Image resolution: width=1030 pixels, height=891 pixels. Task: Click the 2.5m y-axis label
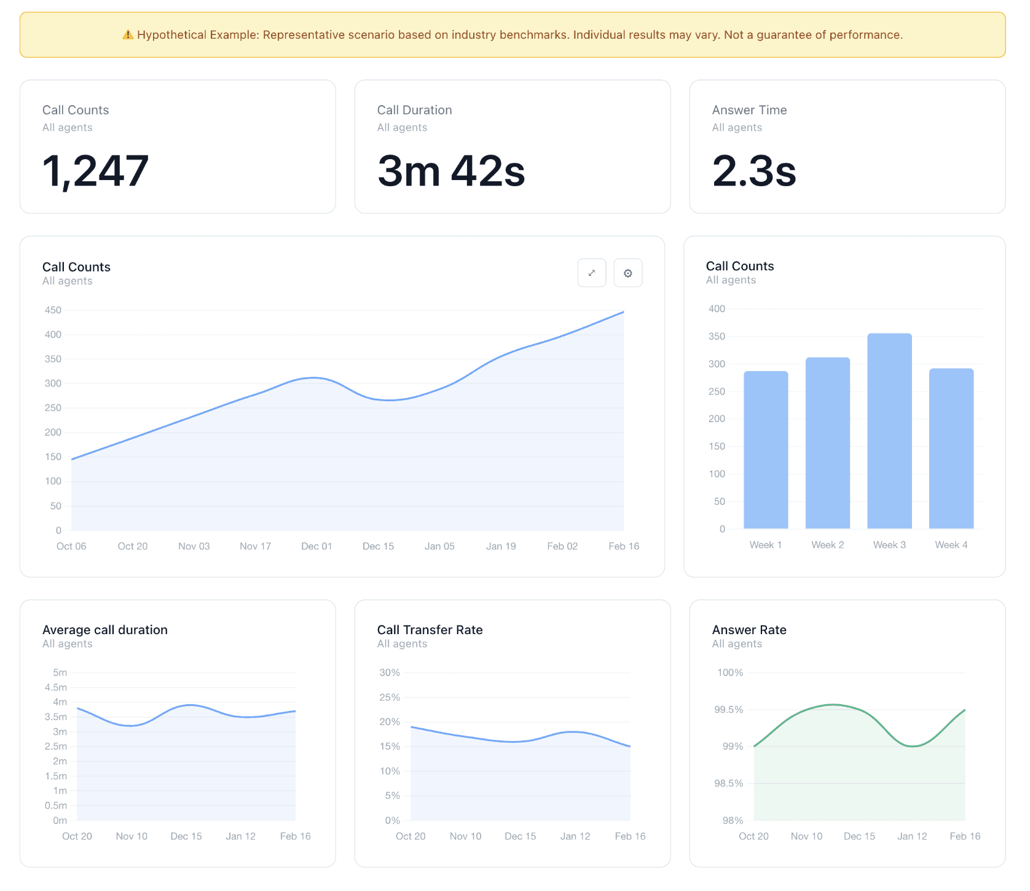pyautogui.click(x=56, y=747)
